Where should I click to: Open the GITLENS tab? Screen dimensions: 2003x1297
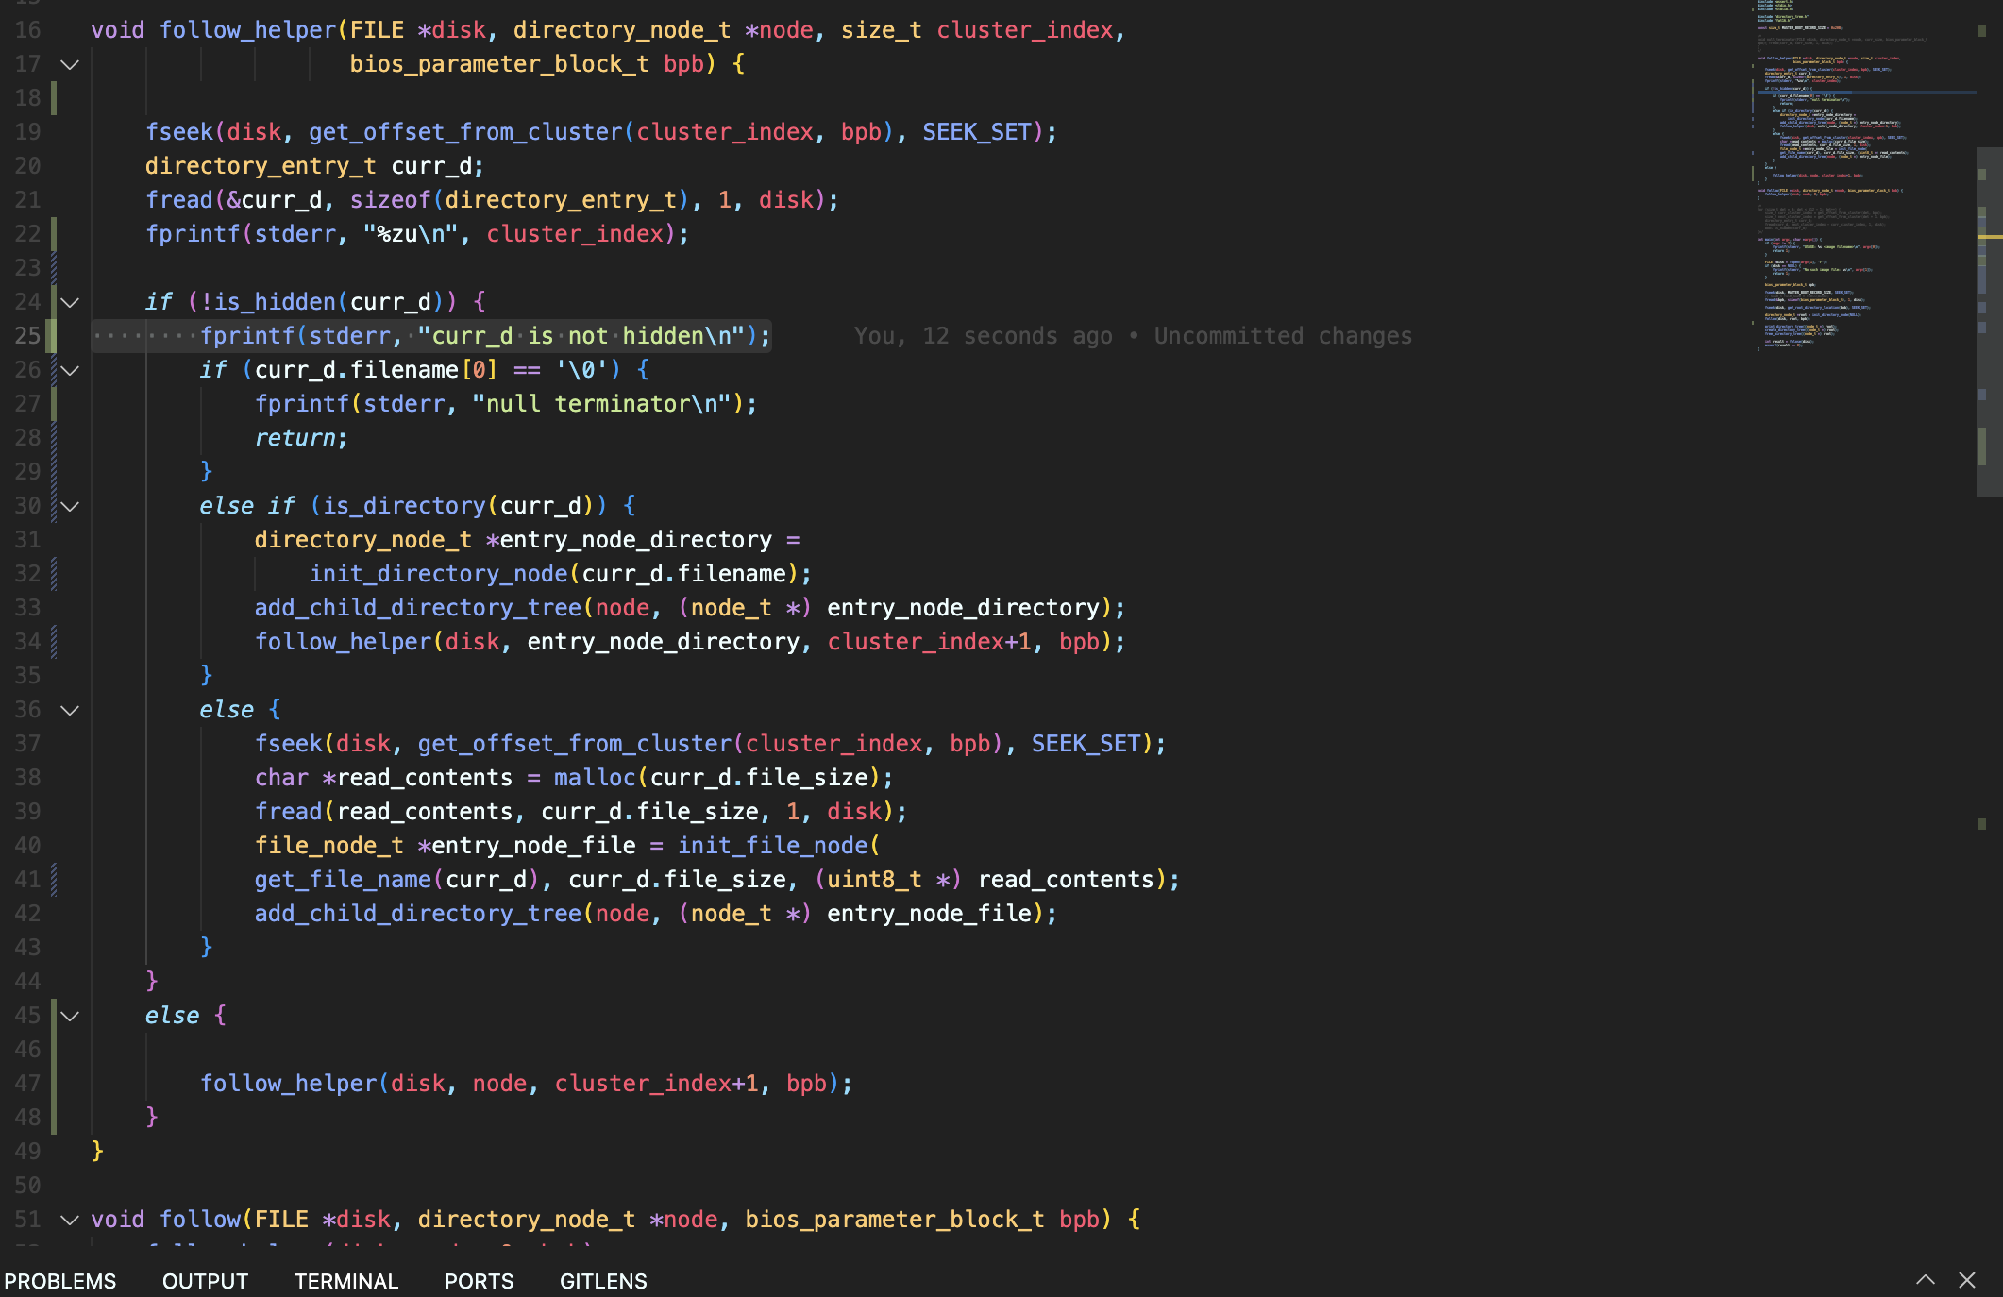603,1281
